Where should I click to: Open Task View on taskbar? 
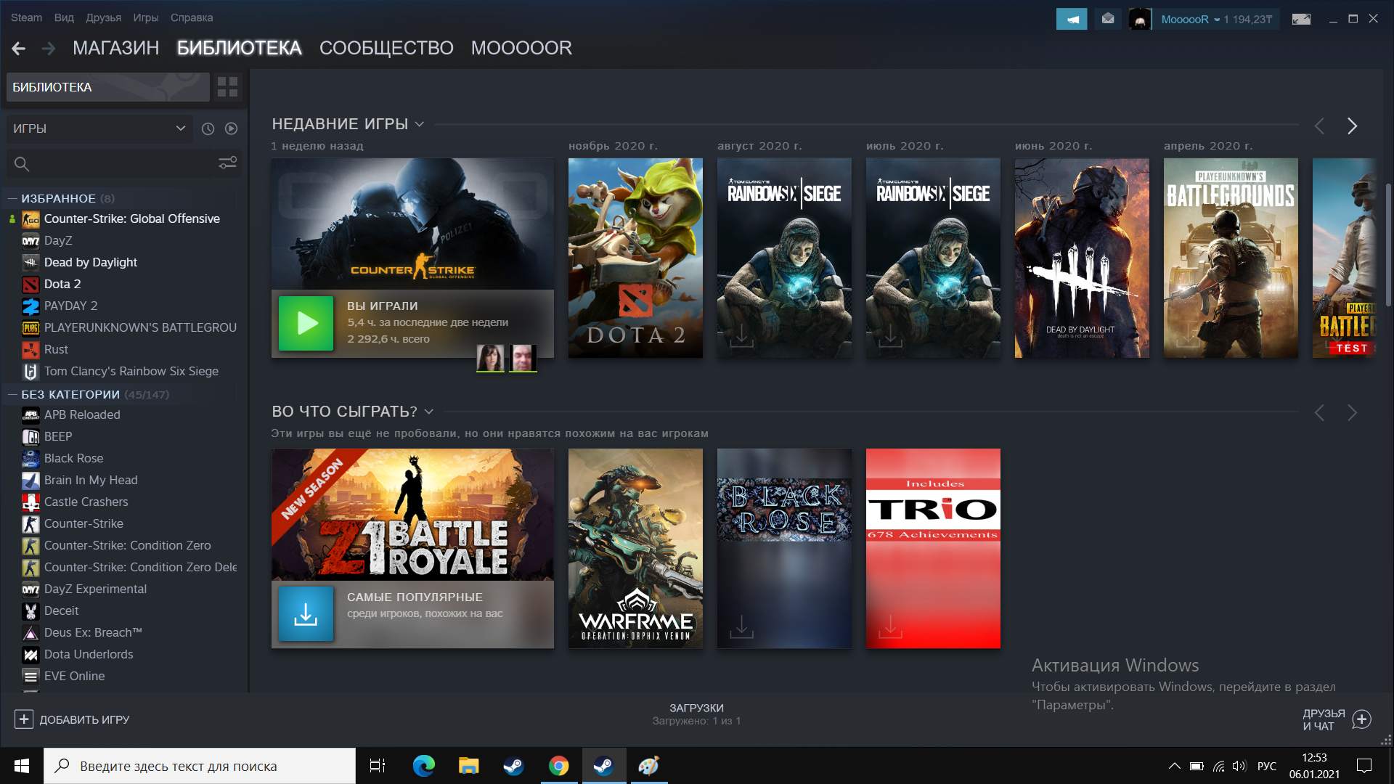click(x=378, y=766)
